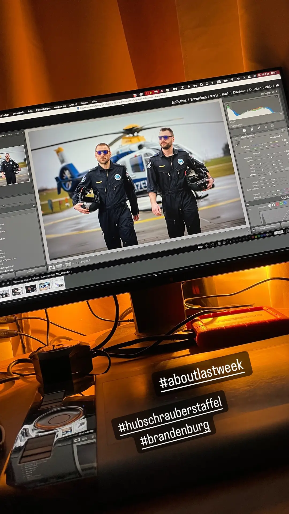Select the Crop overlay tool
This screenshot has height=514, width=289.
coord(252,129)
